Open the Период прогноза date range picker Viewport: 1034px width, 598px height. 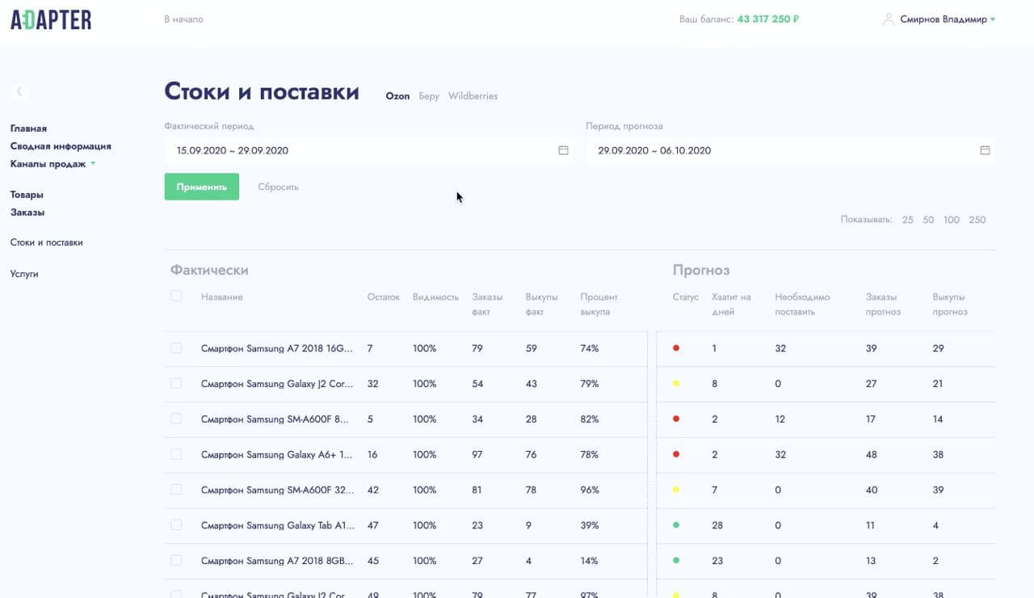[x=790, y=150]
